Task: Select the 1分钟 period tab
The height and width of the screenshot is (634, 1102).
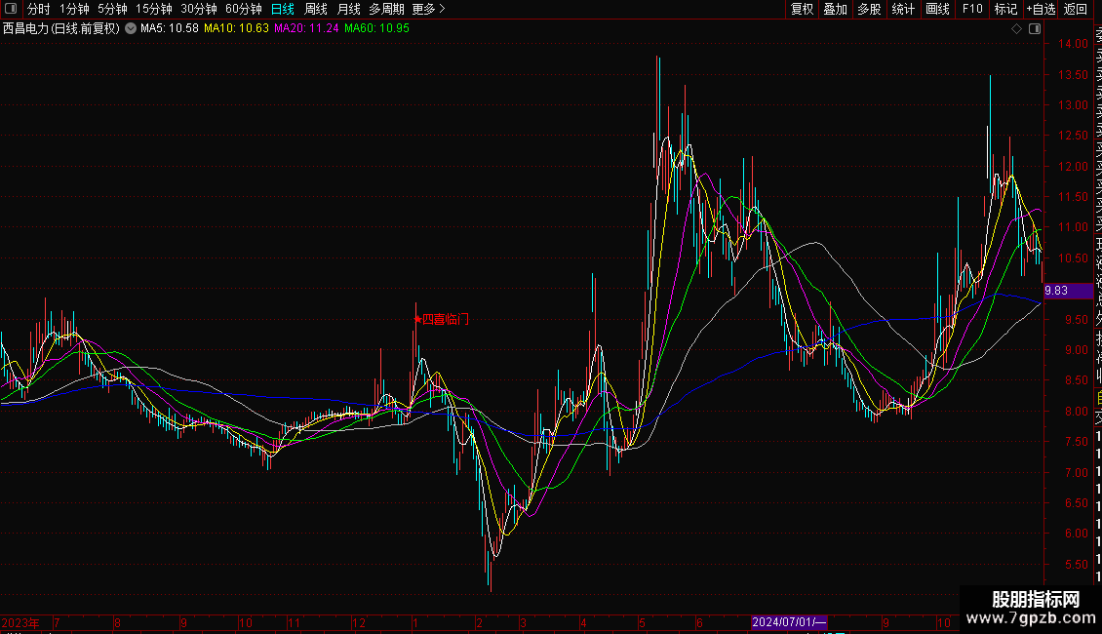Action: click(74, 9)
